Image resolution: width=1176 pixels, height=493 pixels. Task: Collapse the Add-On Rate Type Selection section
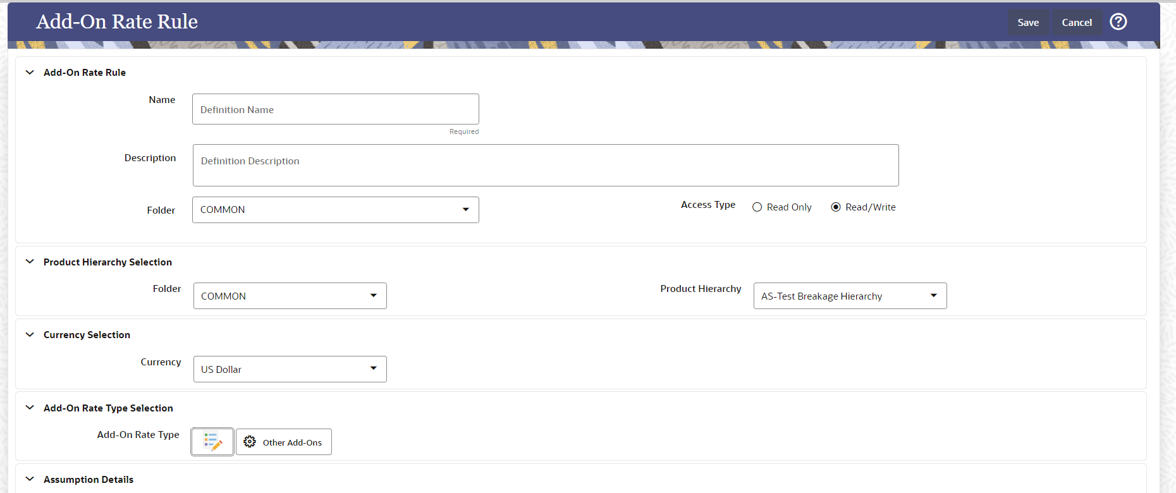[30, 408]
